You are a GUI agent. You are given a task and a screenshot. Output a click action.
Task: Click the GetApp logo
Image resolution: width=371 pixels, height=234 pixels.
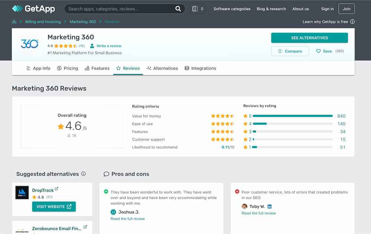[33, 9]
